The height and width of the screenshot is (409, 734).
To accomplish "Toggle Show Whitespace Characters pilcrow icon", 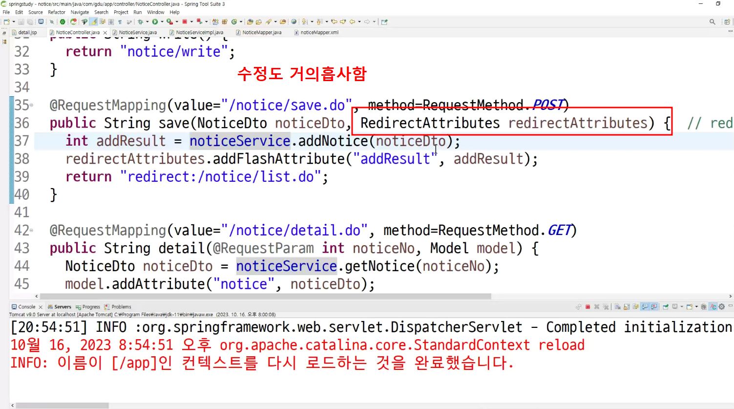I will [x=120, y=22].
